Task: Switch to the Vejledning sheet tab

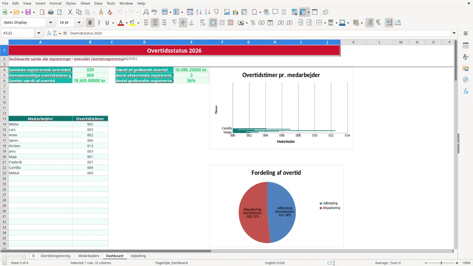Action: coord(138,256)
